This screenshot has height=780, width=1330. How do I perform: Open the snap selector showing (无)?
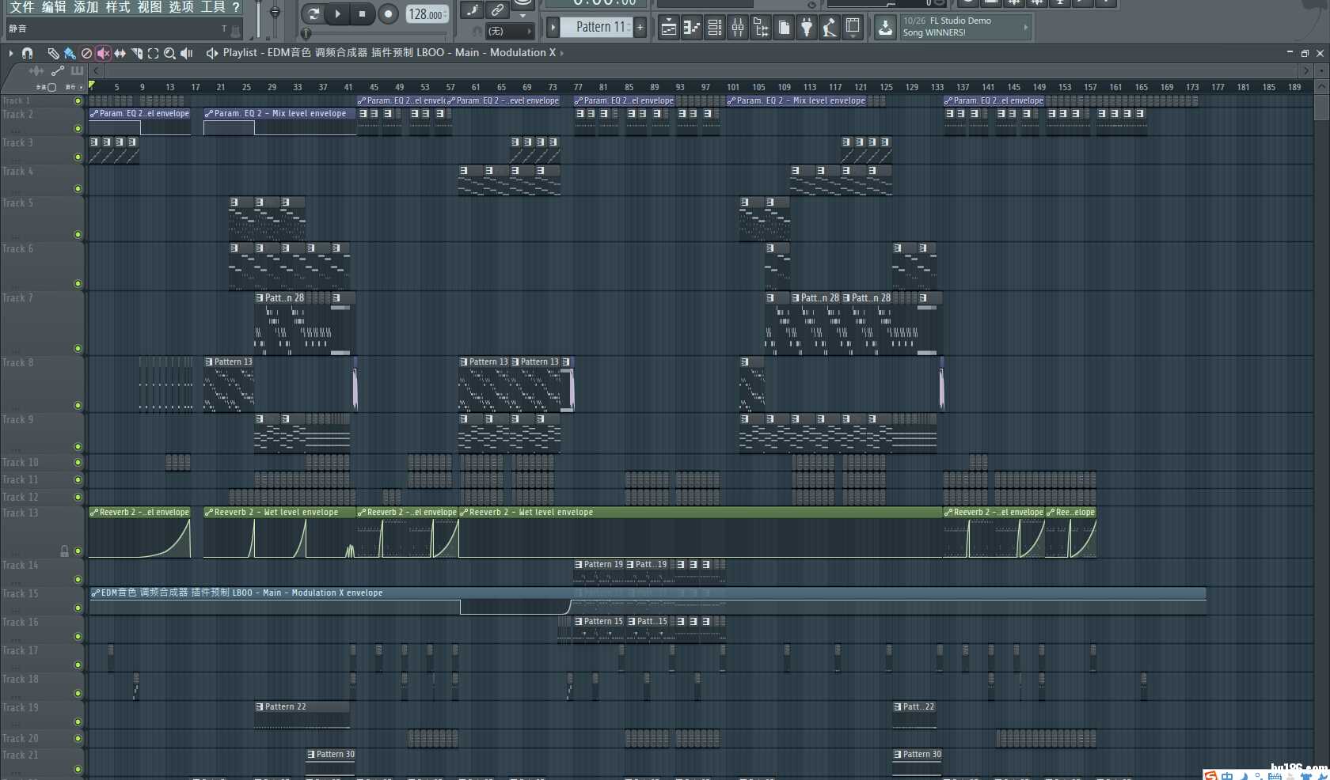click(x=510, y=31)
